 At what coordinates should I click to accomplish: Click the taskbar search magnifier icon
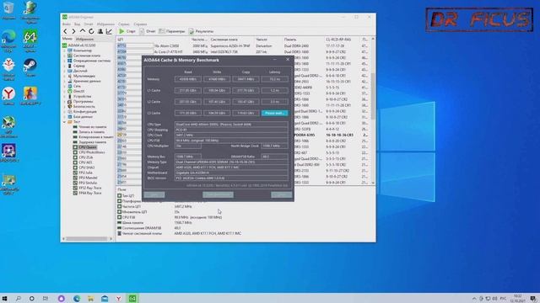(19, 299)
